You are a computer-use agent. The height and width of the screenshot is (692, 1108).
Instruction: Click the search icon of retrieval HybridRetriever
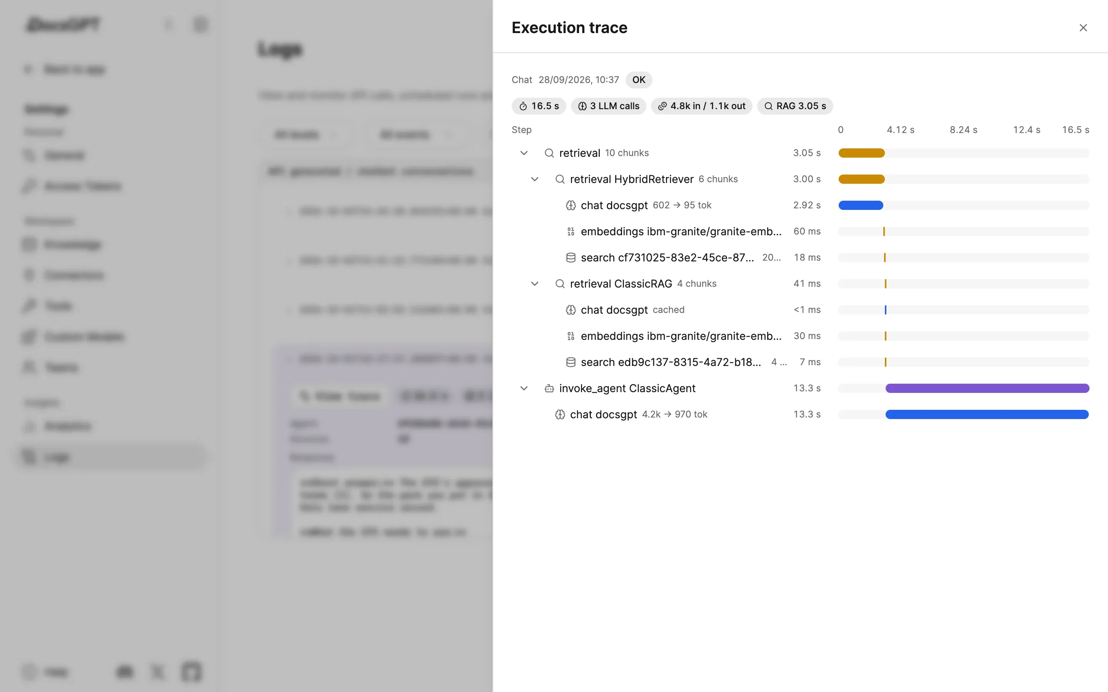(559, 179)
